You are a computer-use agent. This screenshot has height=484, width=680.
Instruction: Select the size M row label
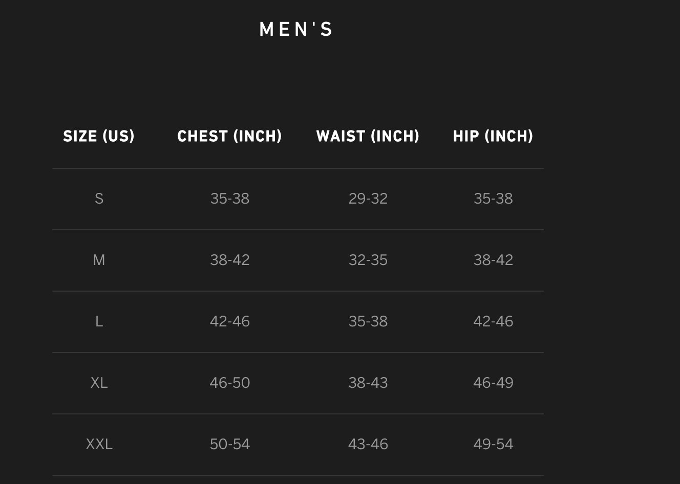pyautogui.click(x=99, y=260)
